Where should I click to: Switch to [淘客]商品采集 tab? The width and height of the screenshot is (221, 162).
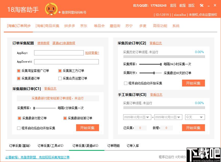tap(47, 26)
